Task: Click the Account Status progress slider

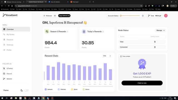Action: click(130, 16)
